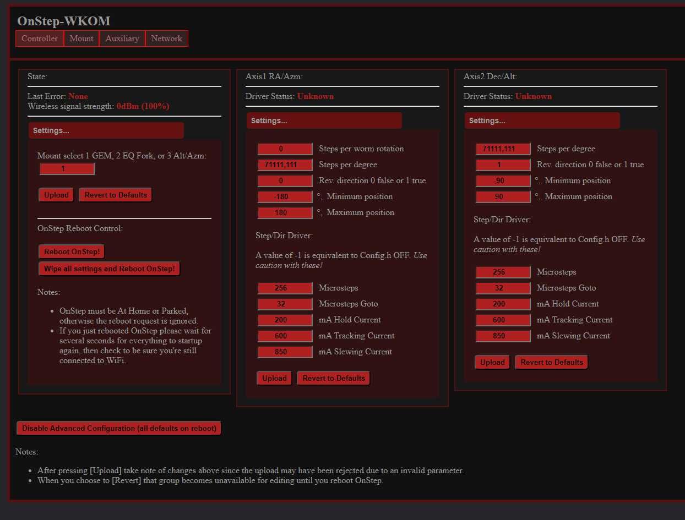Click Axis2 Driver Status 'Unknown' value
The height and width of the screenshot is (520, 685).
click(x=534, y=96)
